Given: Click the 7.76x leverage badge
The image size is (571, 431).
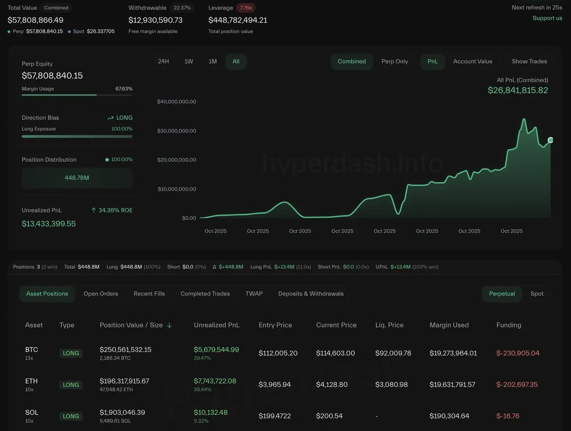Looking at the screenshot, I should 246,8.
